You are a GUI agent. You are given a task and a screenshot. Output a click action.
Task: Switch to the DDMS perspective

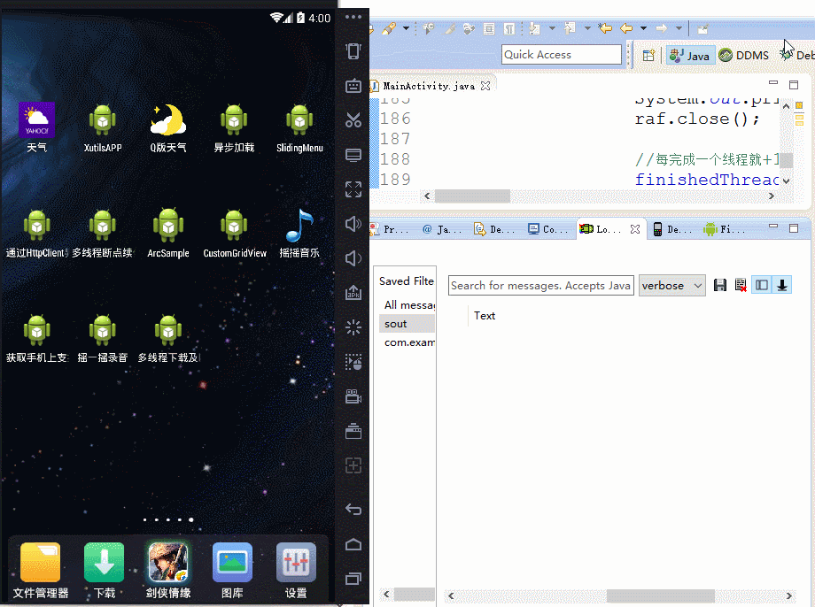(x=744, y=56)
